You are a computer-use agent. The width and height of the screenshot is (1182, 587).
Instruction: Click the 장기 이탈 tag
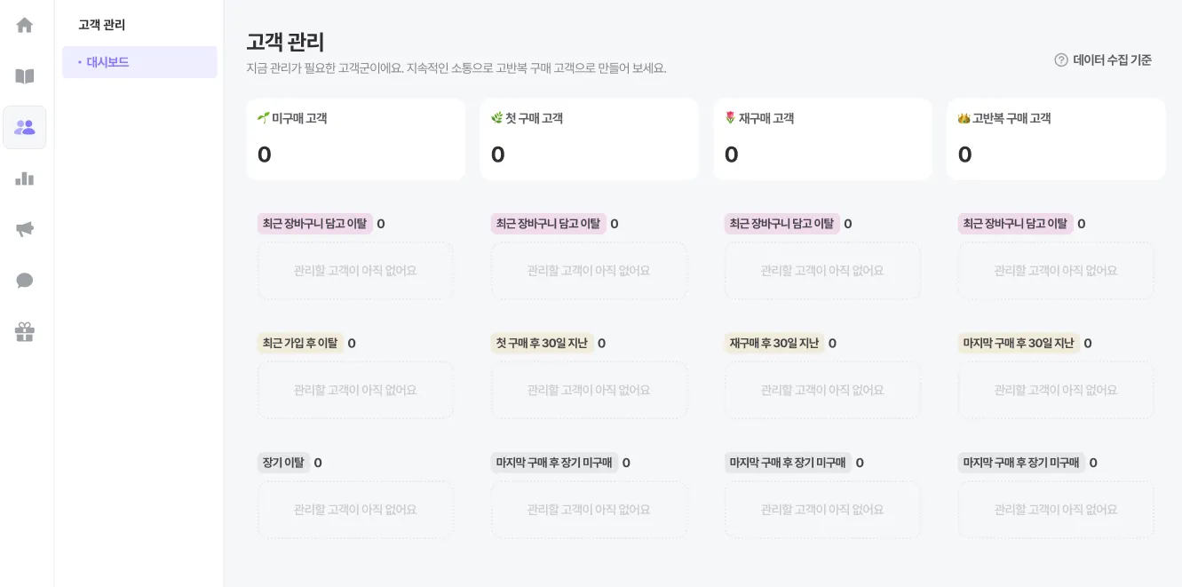(283, 463)
